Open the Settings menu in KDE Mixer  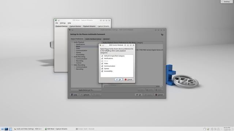[x=63, y=23]
